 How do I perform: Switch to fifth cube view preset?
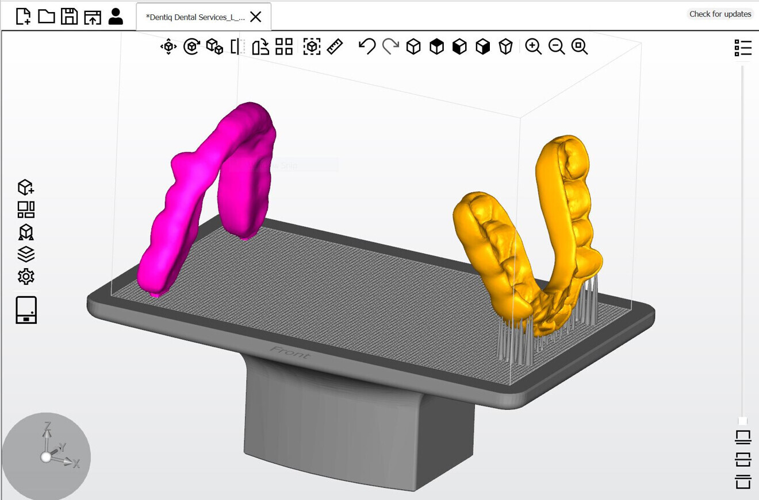pyautogui.click(x=505, y=46)
